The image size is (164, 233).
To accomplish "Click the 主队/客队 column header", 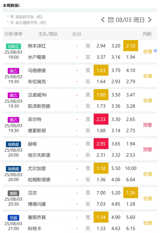I will pos(48,34).
